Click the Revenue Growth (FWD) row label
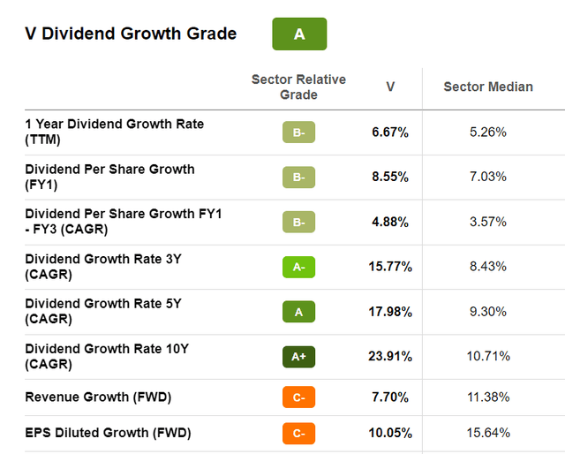565x454 pixels. (x=98, y=397)
